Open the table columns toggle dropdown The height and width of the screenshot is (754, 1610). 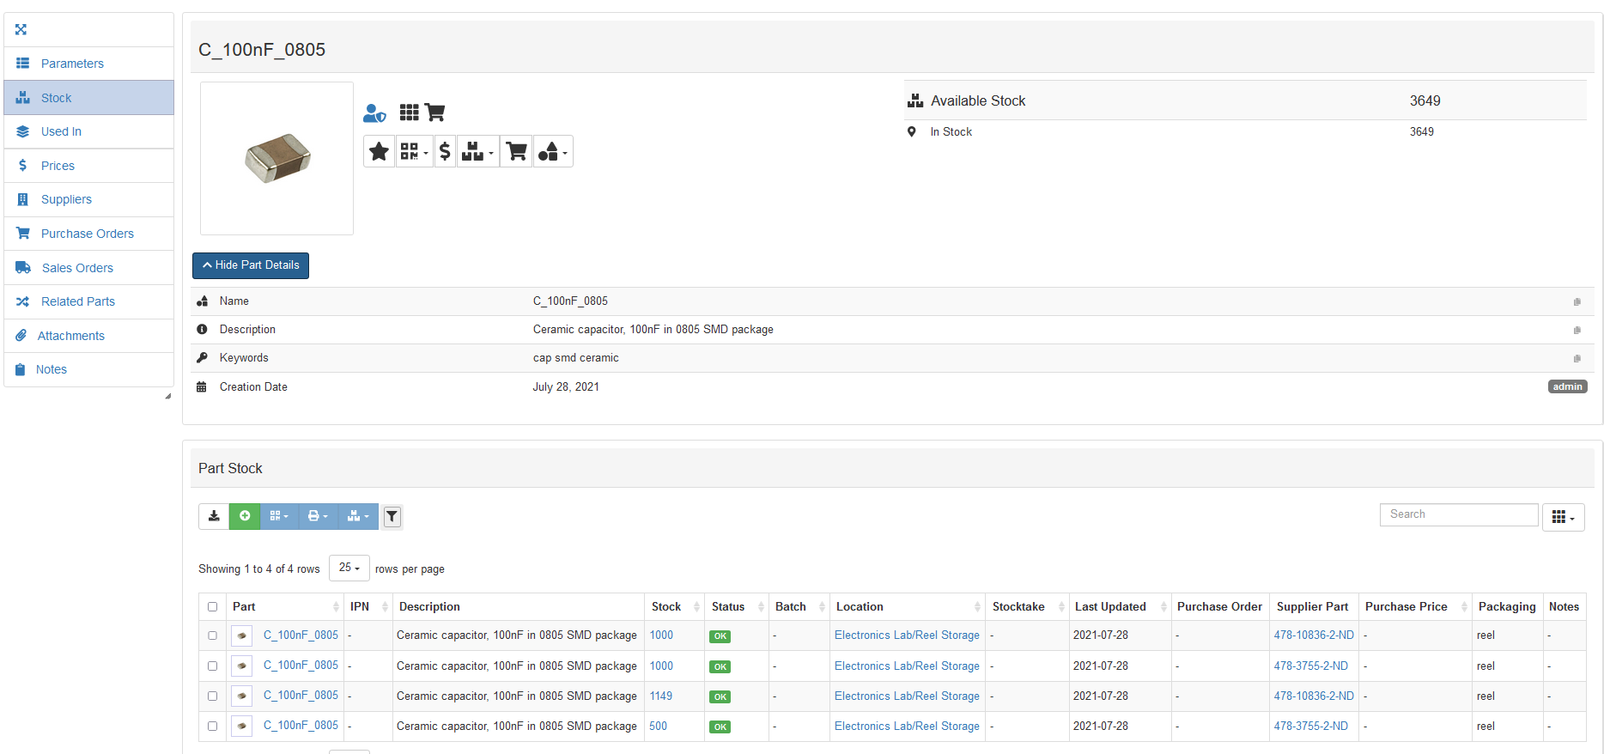tap(1563, 517)
